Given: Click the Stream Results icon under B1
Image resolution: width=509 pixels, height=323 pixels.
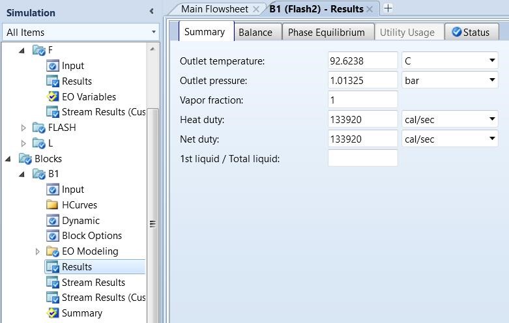Looking at the screenshot, I should [53, 282].
